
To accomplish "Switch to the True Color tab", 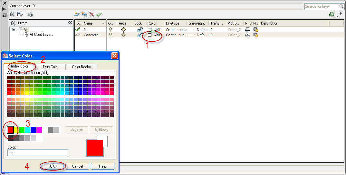I will click(51, 67).
